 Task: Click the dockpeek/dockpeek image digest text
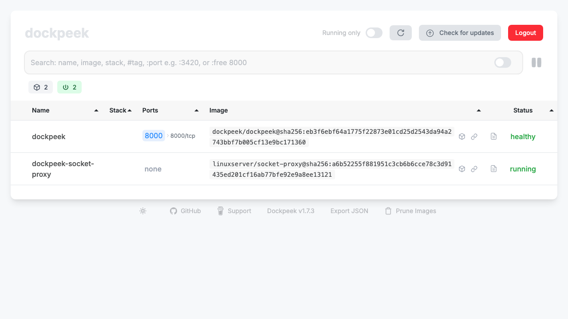[x=332, y=137]
